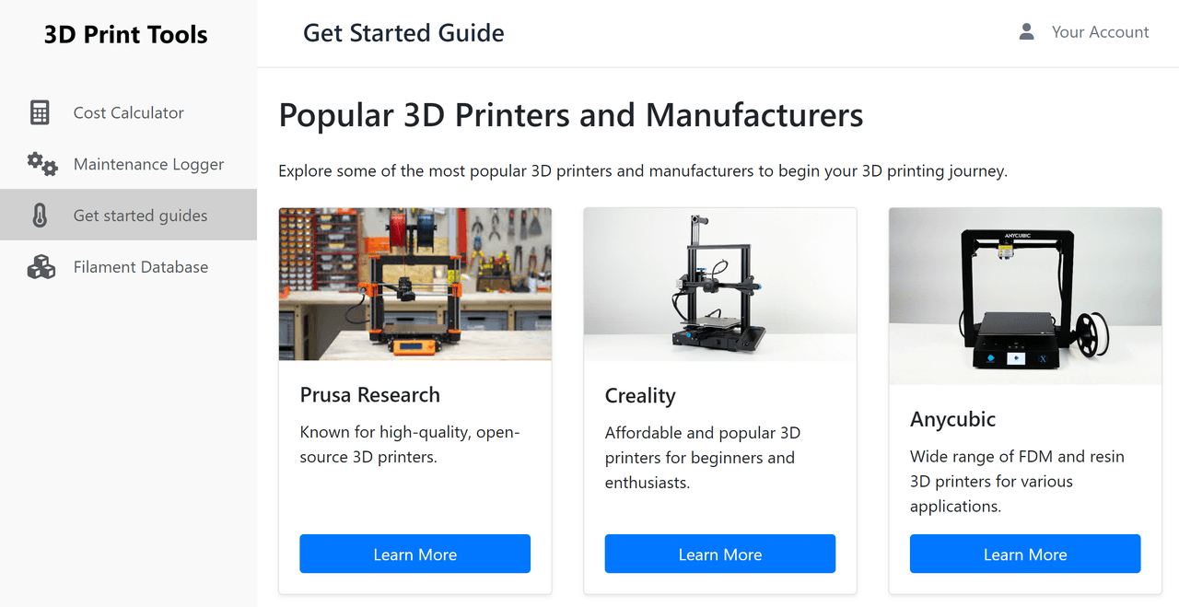
Task: Click Learn More under Creality
Action: pyautogui.click(x=719, y=554)
